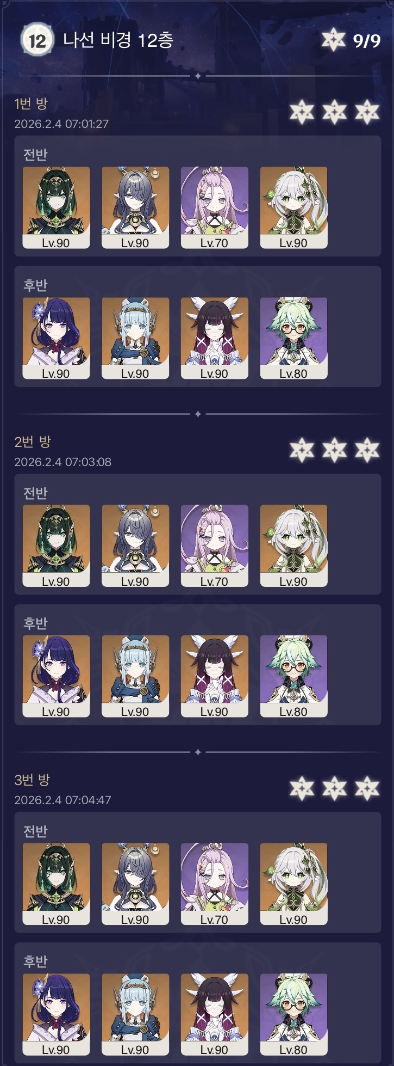Click the first star of chamber 1

point(302,112)
